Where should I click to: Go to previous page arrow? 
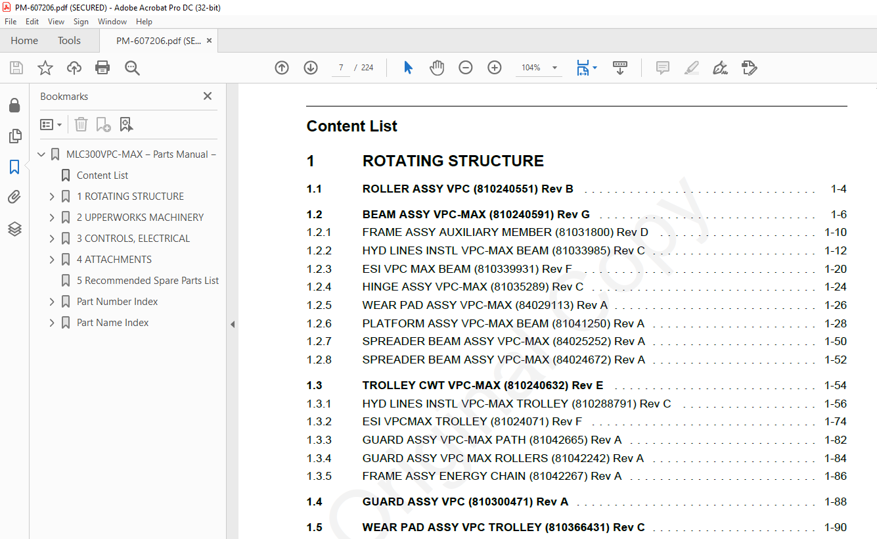[282, 68]
